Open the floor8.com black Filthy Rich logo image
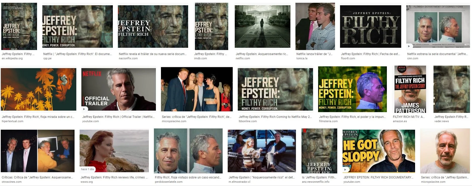The image size is (472, 186). click(370, 27)
